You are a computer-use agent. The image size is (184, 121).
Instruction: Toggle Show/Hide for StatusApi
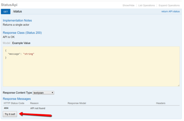(x=129, y=6)
